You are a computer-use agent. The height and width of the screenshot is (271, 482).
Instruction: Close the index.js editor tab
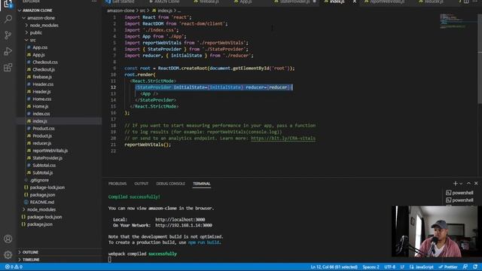(355, 2)
